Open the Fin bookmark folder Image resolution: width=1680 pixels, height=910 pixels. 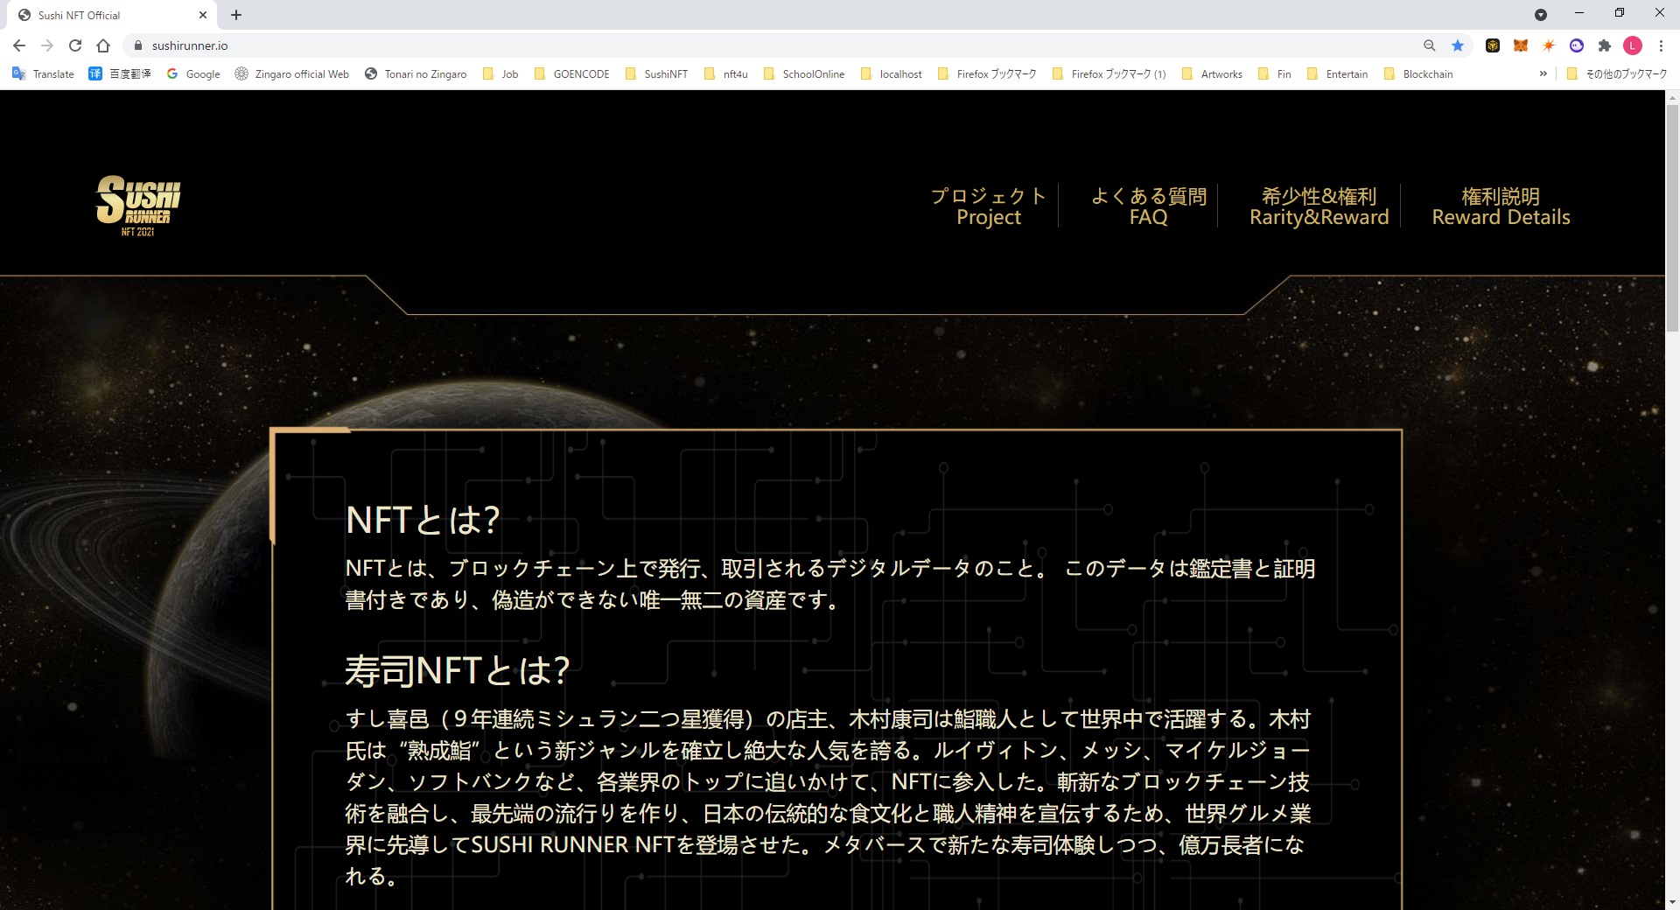pos(1275,74)
